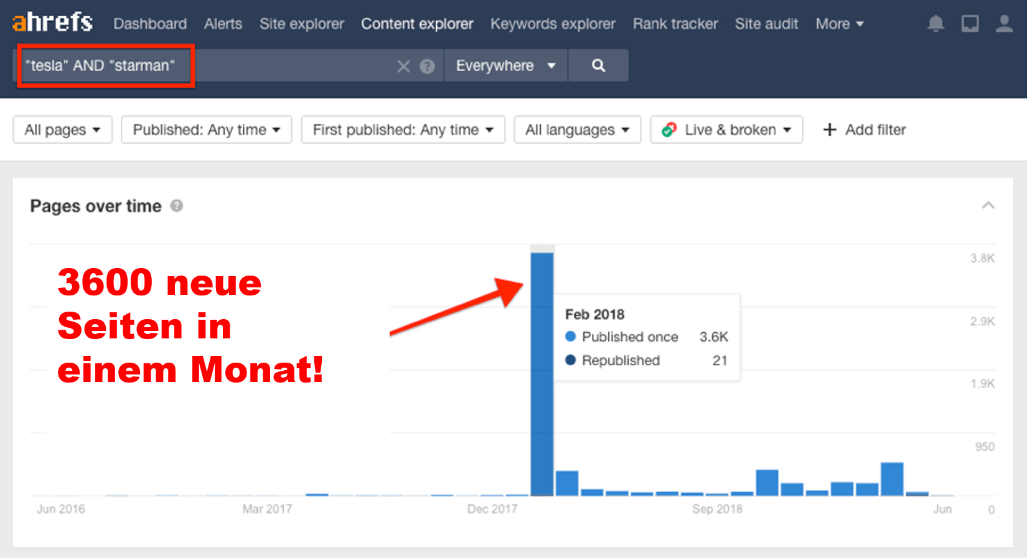Screen dimensions: 1027x558
Task: Click the Republished legend entry
Action: point(612,360)
